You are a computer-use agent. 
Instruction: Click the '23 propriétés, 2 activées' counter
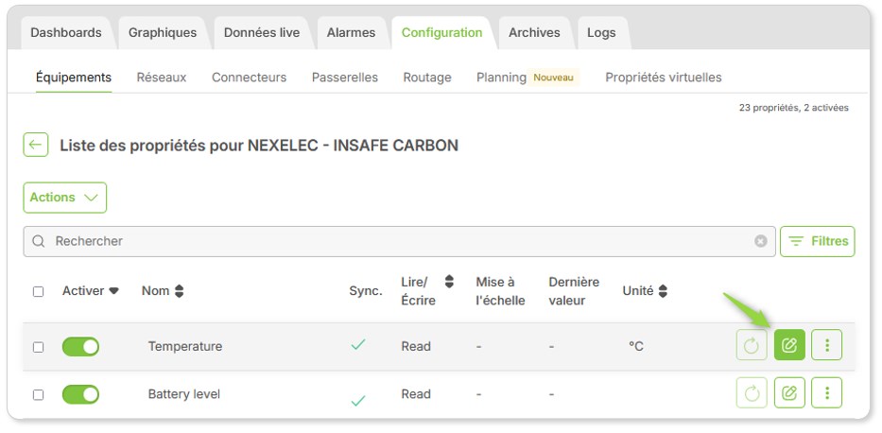coord(794,108)
